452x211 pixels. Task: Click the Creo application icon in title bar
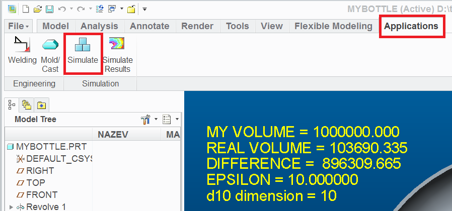(x=12, y=9)
